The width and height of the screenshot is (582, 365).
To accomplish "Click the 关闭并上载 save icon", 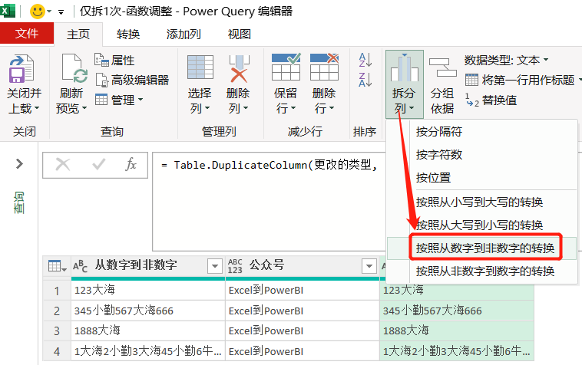I will [21, 69].
